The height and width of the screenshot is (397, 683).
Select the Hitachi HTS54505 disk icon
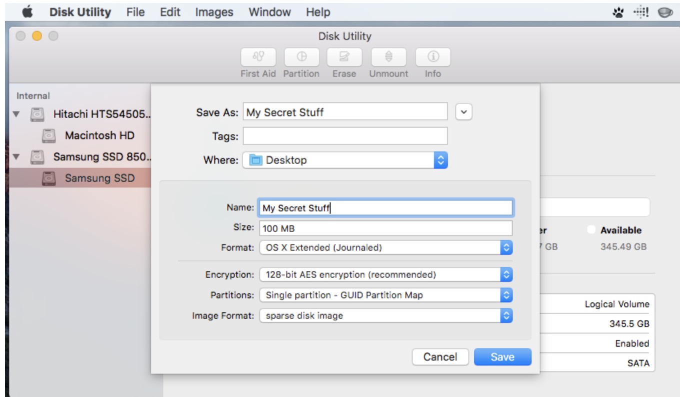[x=37, y=114]
